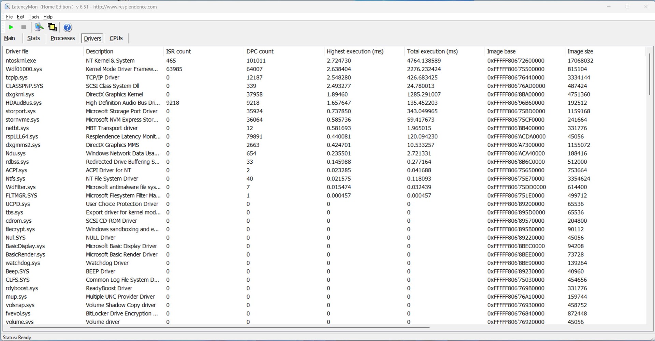Select the tbs.sys driver row
This screenshot has width=655, height=341.
pos(324,212)
